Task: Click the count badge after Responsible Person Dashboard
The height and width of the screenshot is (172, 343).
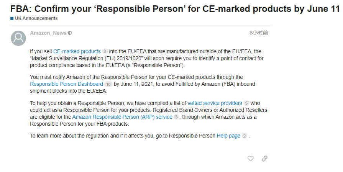Action: [108, 84]
